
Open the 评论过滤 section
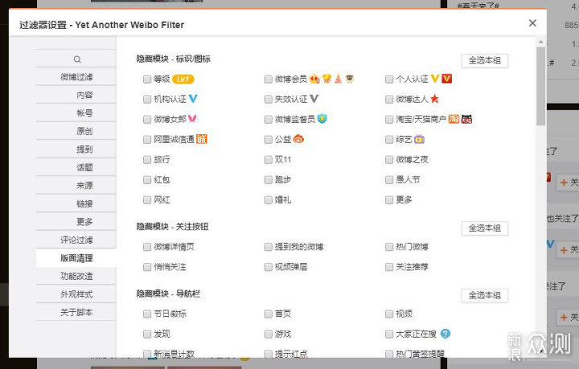tap(76, 240)
